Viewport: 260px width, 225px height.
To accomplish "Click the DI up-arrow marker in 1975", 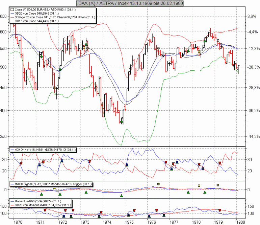I will pos(127,165).
